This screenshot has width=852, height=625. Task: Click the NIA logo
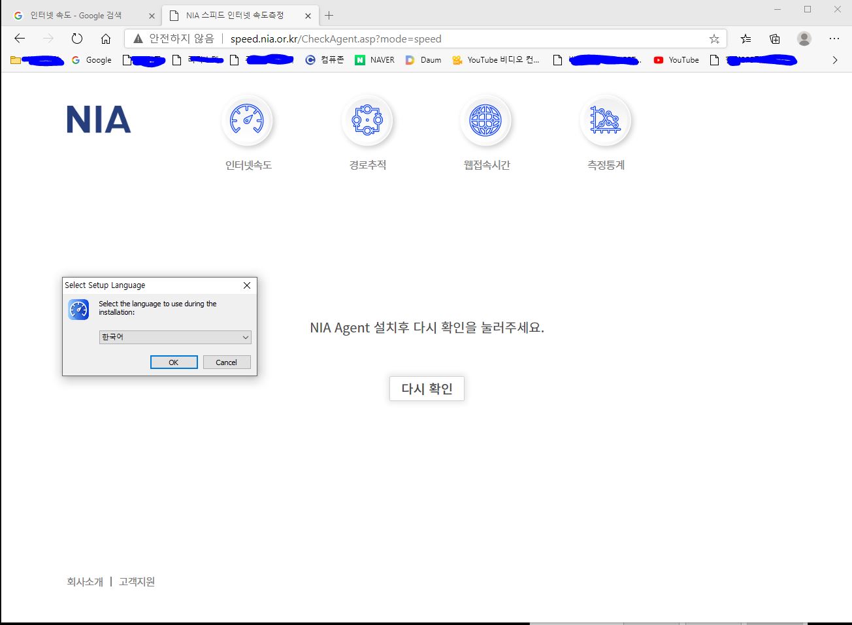click(99, 120)
